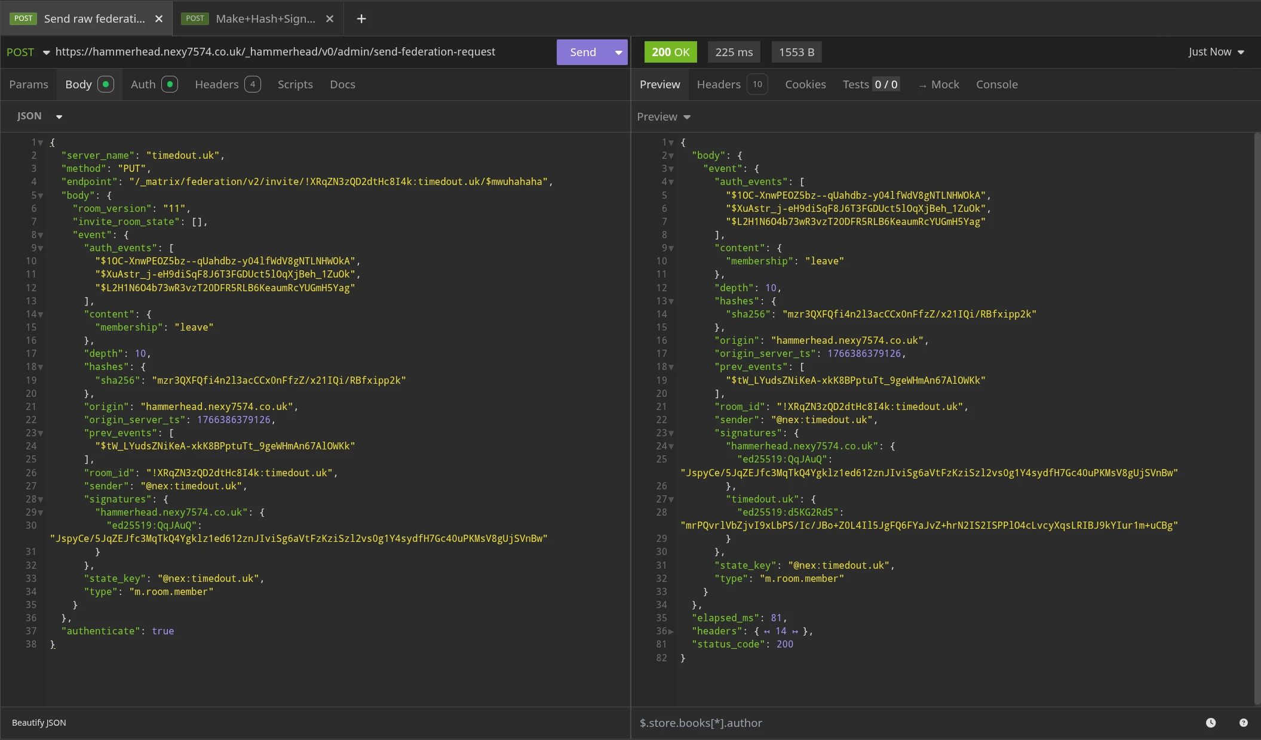
Task: Switch to the Auth tab
Action: [x=143, y=84]
